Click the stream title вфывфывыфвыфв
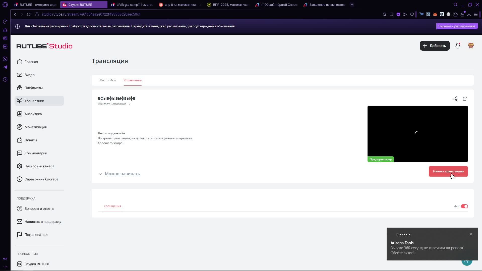Image resolution: width=482 pixels, height=271 pixels. [x=116, y=98]
